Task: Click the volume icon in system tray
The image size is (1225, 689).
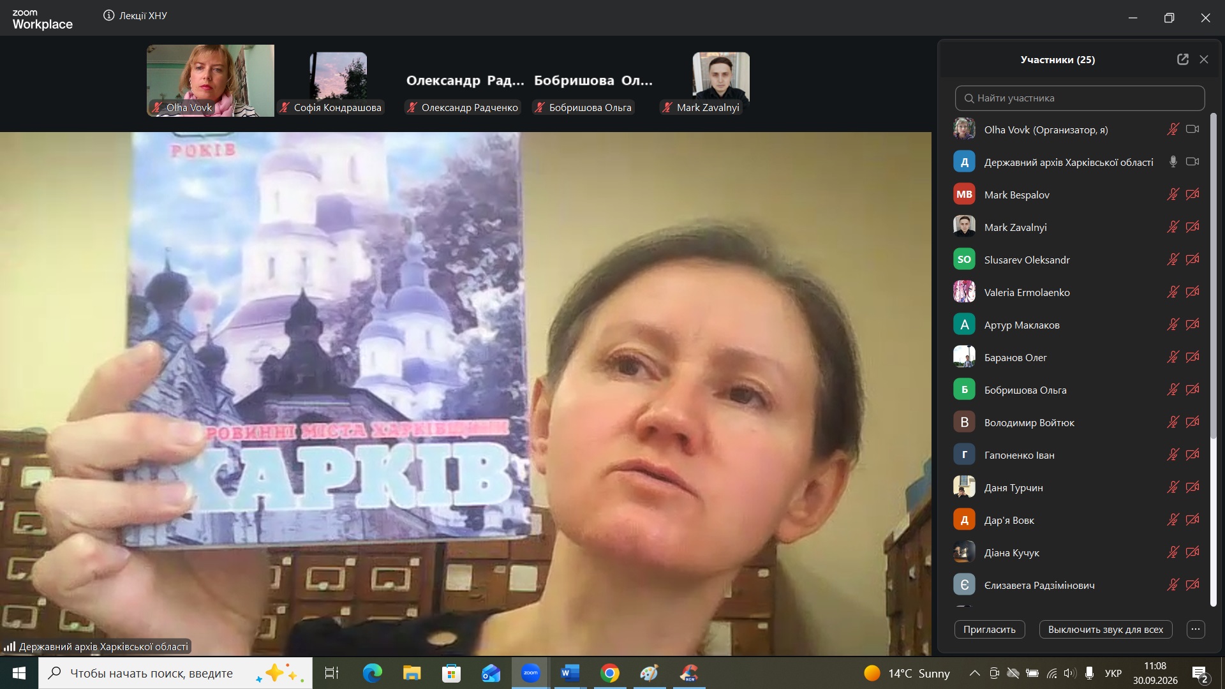Action: pyautogui.click(x=1070, y=673)
